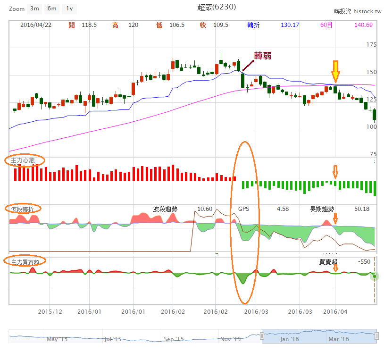Image resolution: width=384 pixels, height=352 pixels.
Task: Set zoom range to 3m
Action: click(34, 8)
